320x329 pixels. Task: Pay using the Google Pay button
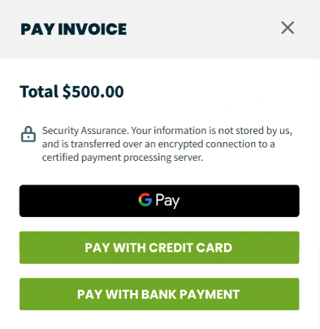pos(159,201)
